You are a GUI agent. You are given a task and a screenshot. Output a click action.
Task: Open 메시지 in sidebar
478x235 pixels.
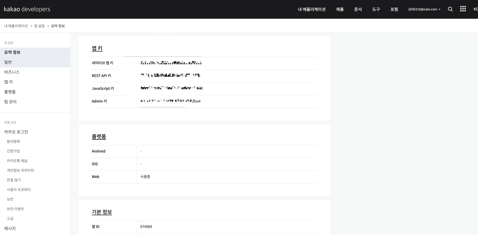coord(10,228)
